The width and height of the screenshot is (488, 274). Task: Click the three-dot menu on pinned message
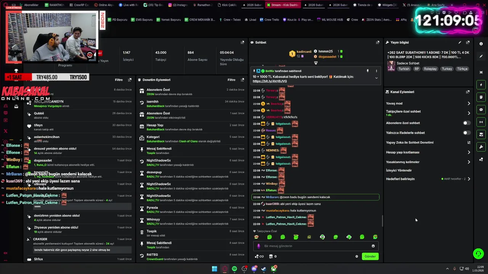(376, 71)
